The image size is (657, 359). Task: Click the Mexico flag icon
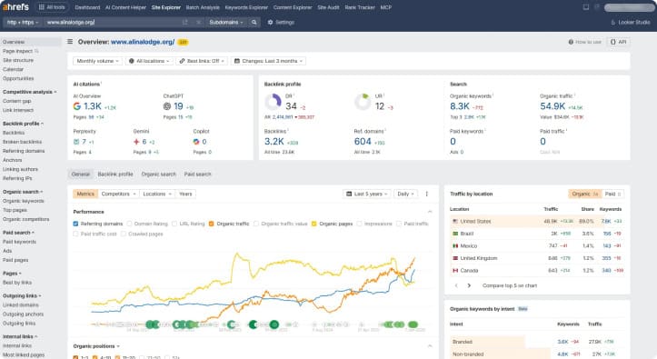pyautogui.click(x=455, y=246)
